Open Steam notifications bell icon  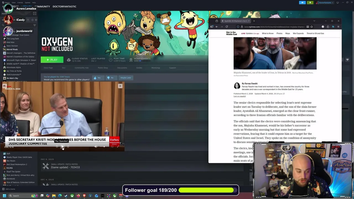click(310, 2)
